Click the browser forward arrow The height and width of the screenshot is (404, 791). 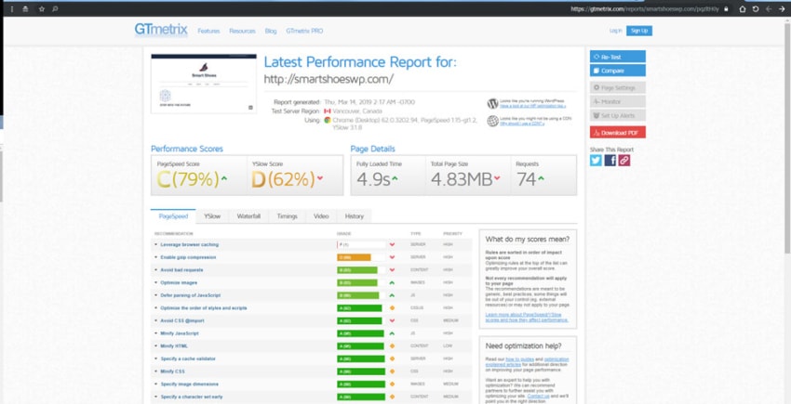[x=782, y=9]
